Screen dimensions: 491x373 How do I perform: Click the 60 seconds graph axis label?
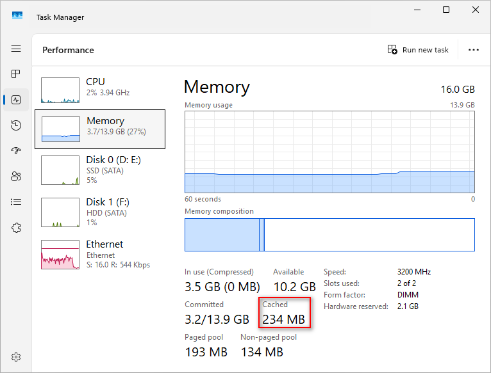point(203,199)
